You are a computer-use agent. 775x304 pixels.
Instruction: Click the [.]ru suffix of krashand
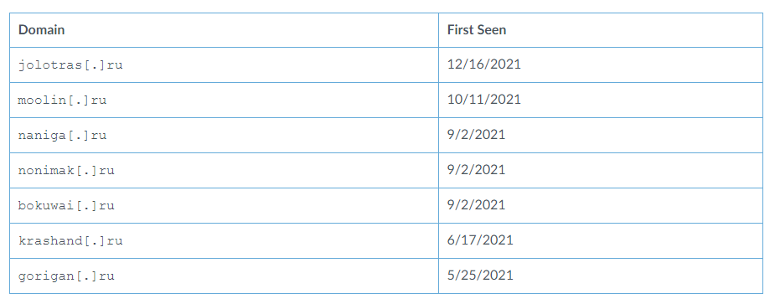pos(103,240)
